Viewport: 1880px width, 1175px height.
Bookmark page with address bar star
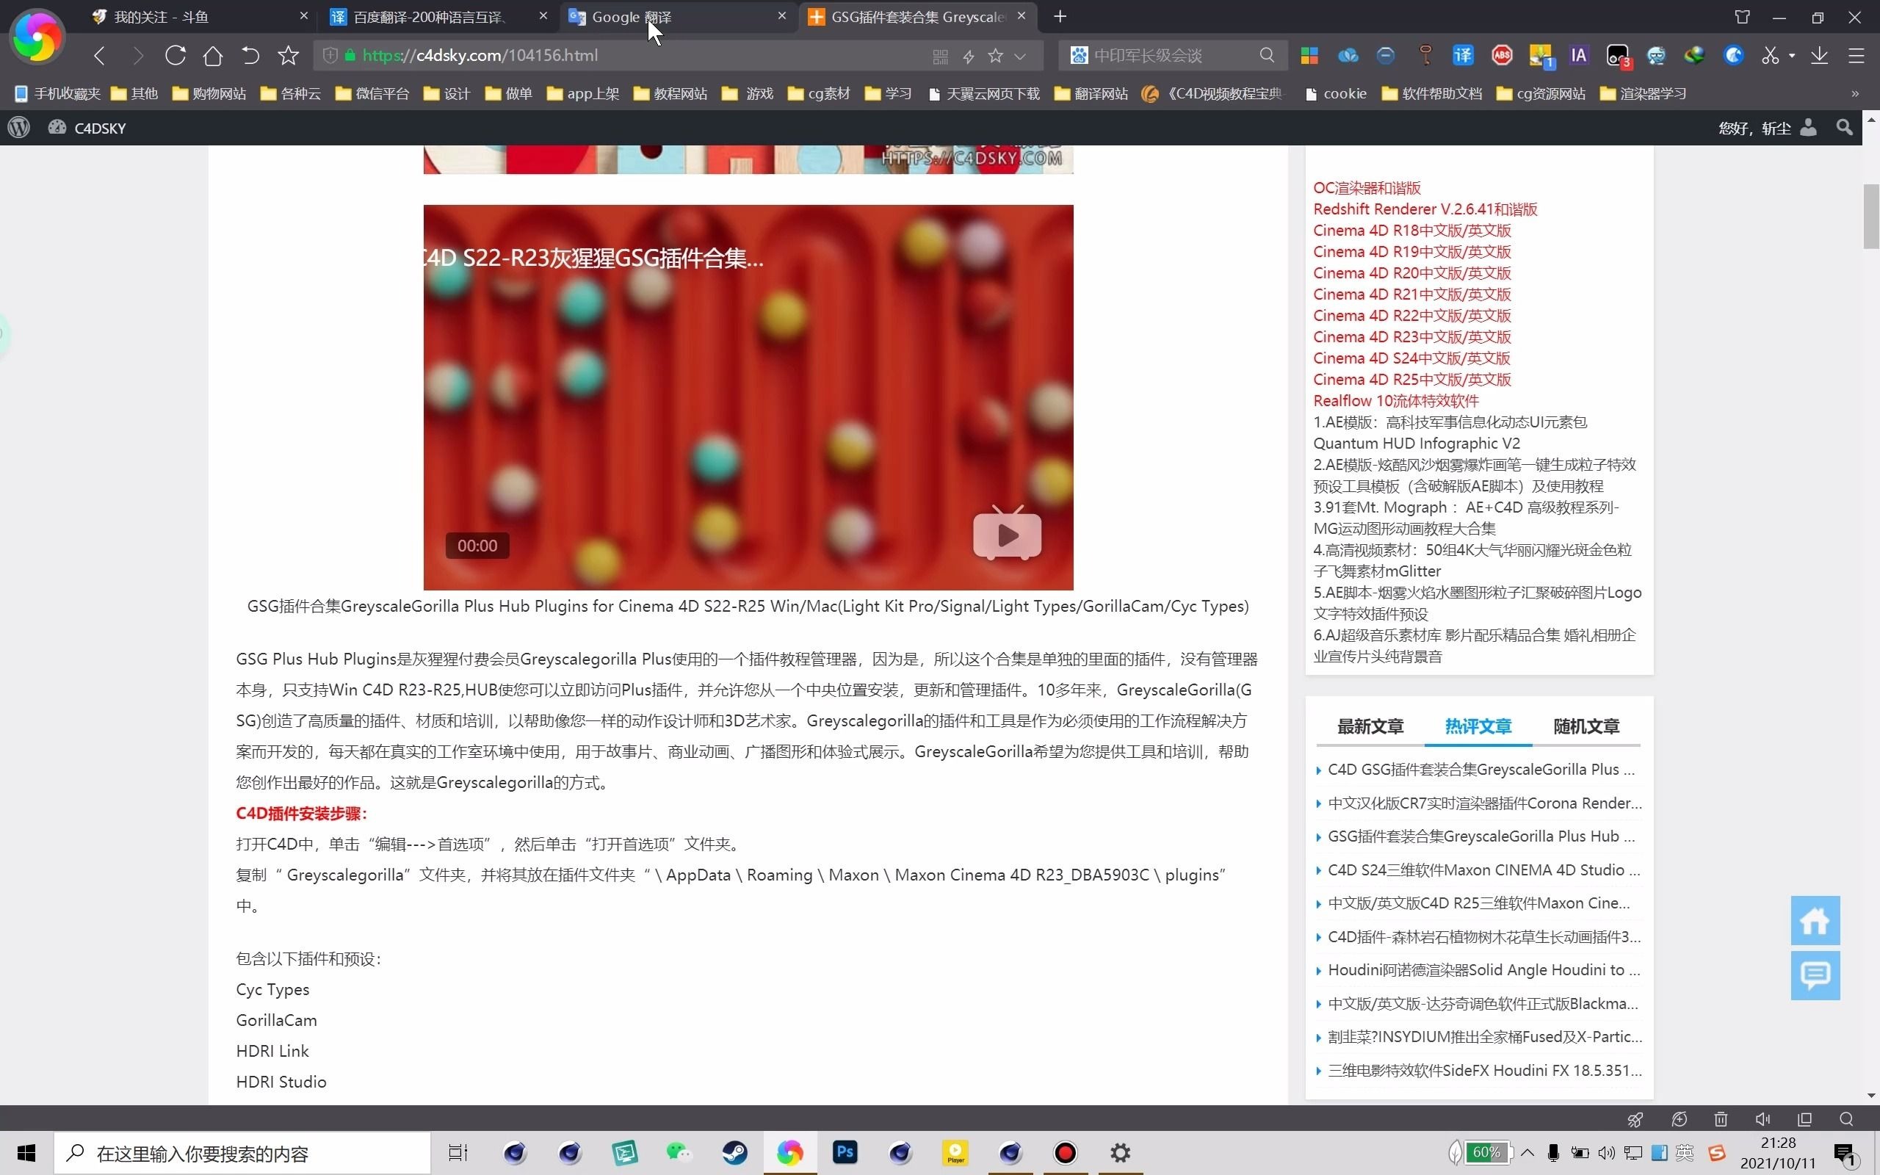pyautogui.click(x=995, y=56)
